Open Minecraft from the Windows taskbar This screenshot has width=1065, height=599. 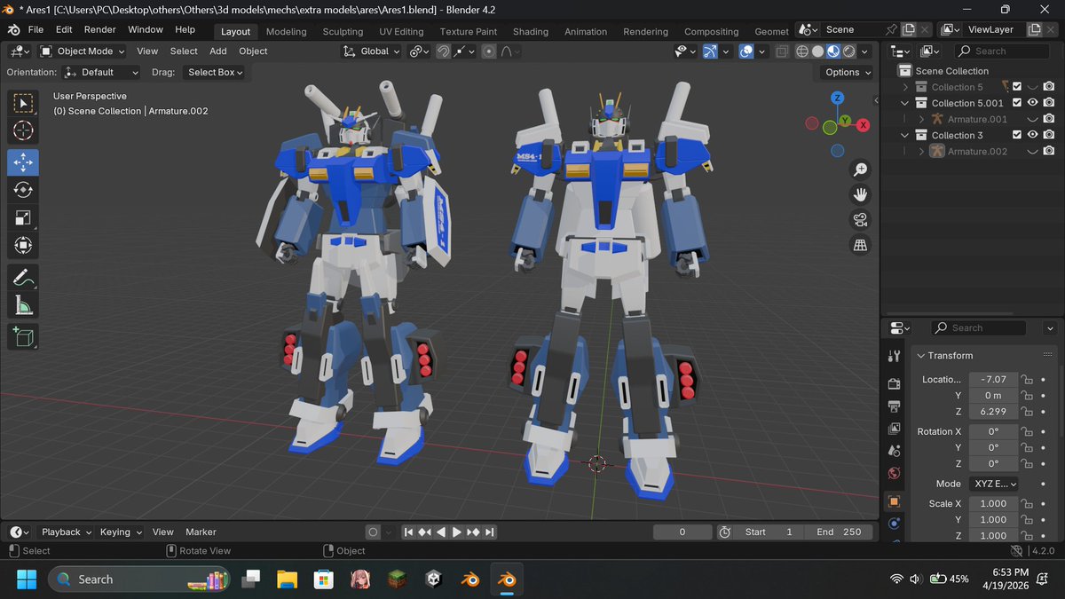(x=398, y=579)
